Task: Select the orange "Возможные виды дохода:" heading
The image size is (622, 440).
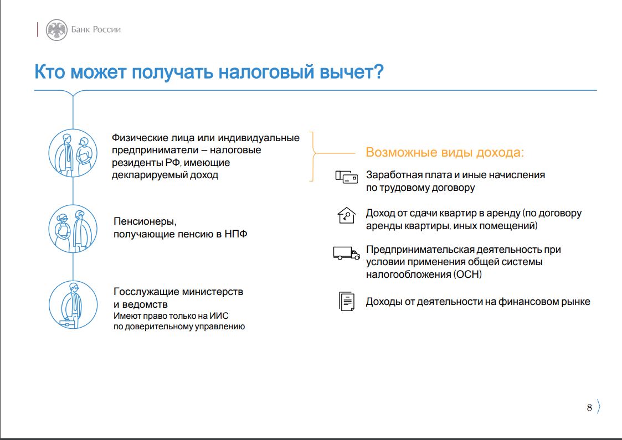Action: tap(445, 152)
